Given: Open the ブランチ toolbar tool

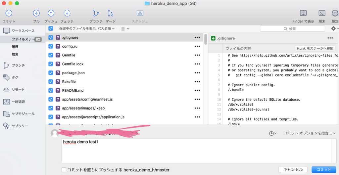Looking at the screenshot, I should [x=96, y=13].
